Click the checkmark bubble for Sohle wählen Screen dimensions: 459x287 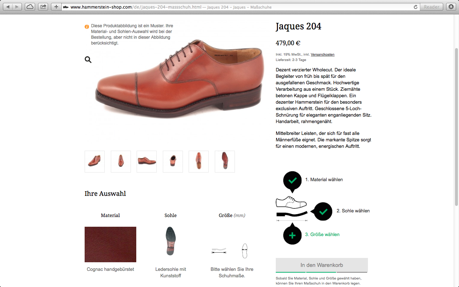tap(322, 211)
